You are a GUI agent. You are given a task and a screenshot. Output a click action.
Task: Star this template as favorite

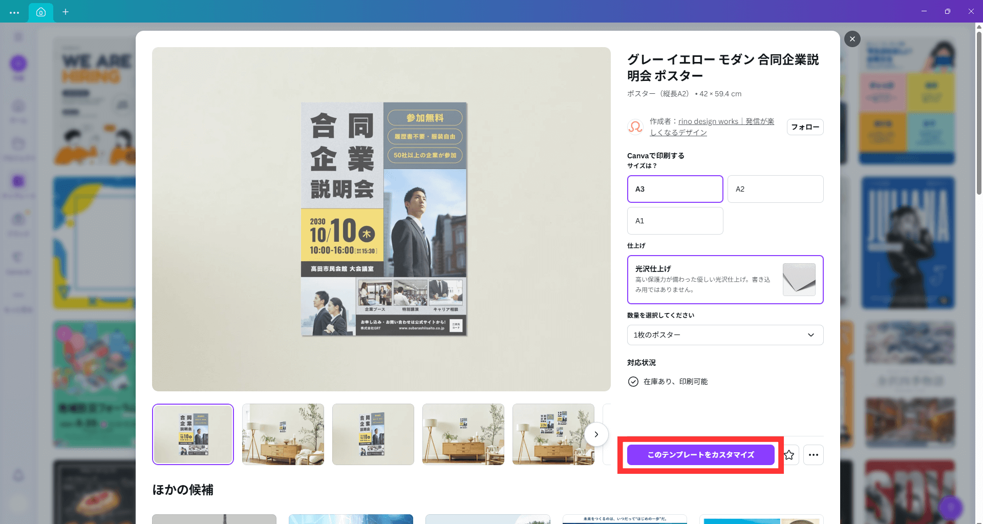789,455
